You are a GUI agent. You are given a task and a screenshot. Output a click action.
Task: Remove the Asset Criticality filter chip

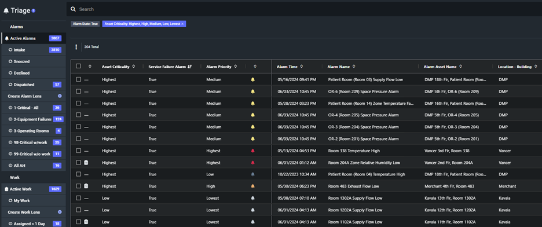(x=182, y=24)
